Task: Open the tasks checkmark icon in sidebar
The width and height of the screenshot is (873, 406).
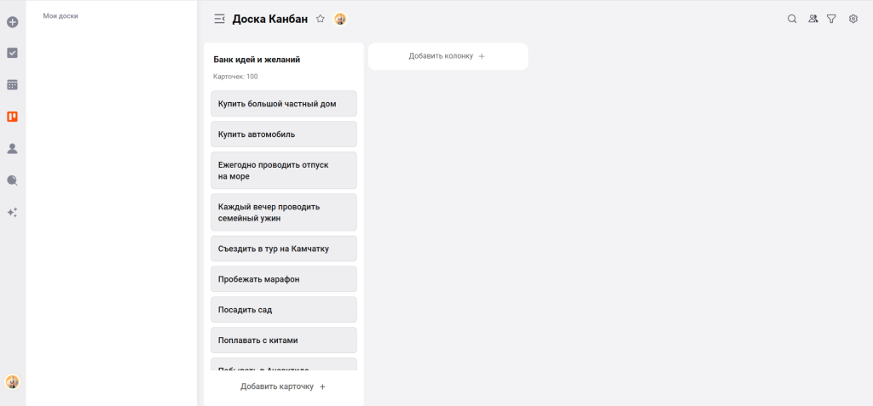Action: [13, 53]
